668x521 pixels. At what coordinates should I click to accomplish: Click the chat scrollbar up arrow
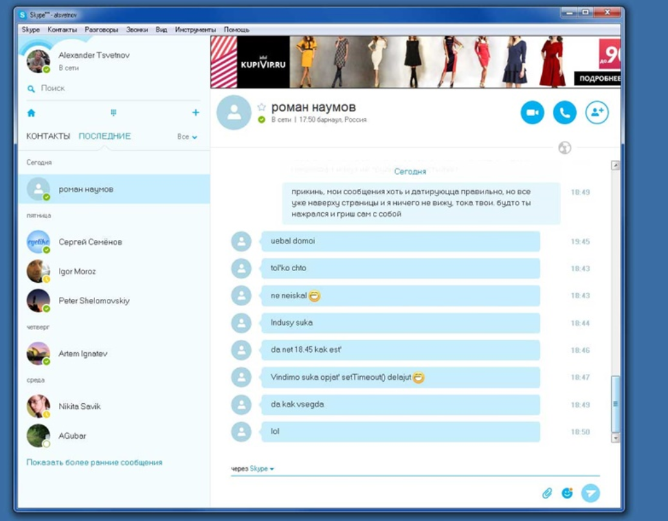[x=615, y=165]
